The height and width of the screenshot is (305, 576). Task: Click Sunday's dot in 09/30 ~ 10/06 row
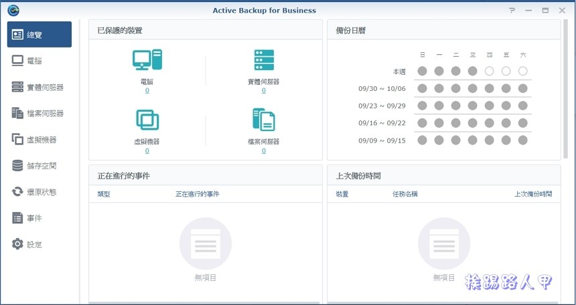pos(422,88)
